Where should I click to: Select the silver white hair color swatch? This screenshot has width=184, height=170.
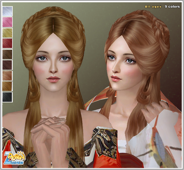[x=7, y=11]
